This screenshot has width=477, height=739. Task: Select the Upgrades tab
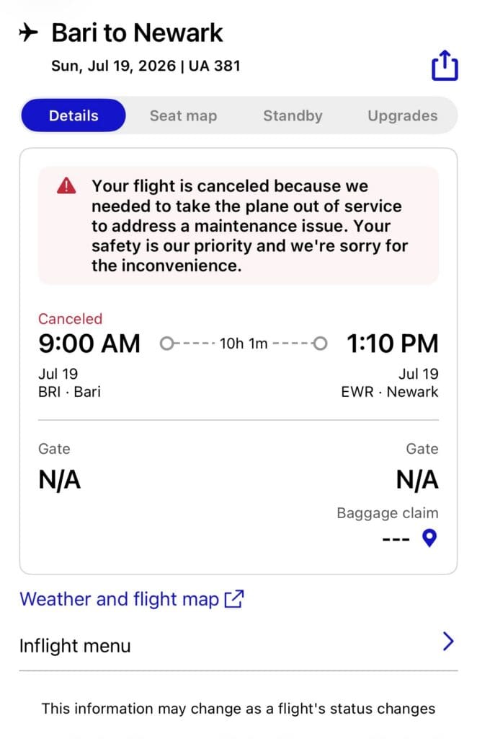pyautogui.click(x=403, y=115)
